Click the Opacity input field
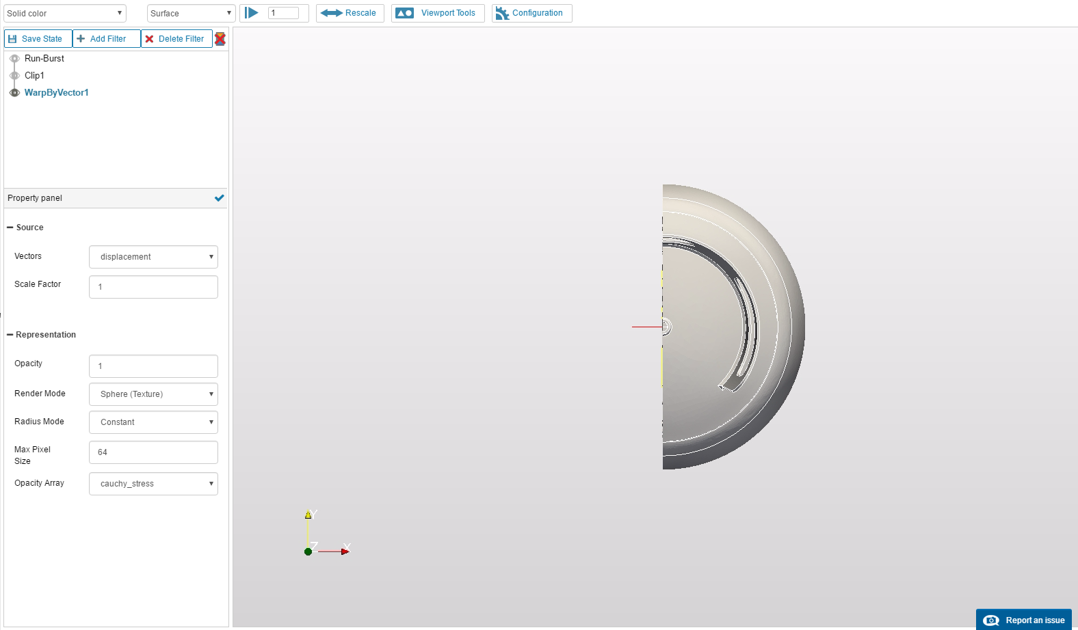 tap(153, 366)
